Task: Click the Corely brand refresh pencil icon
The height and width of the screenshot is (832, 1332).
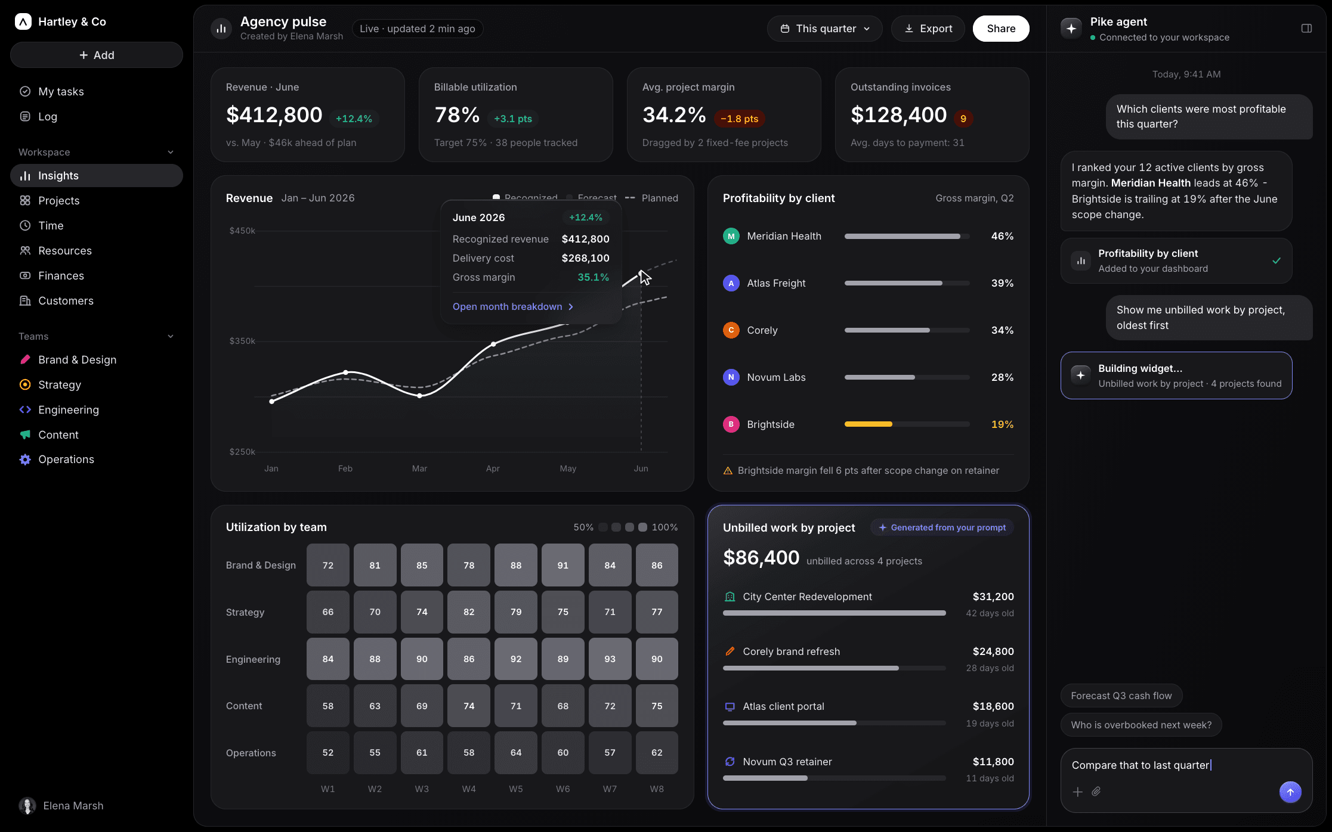Action: tap(730, 651)
